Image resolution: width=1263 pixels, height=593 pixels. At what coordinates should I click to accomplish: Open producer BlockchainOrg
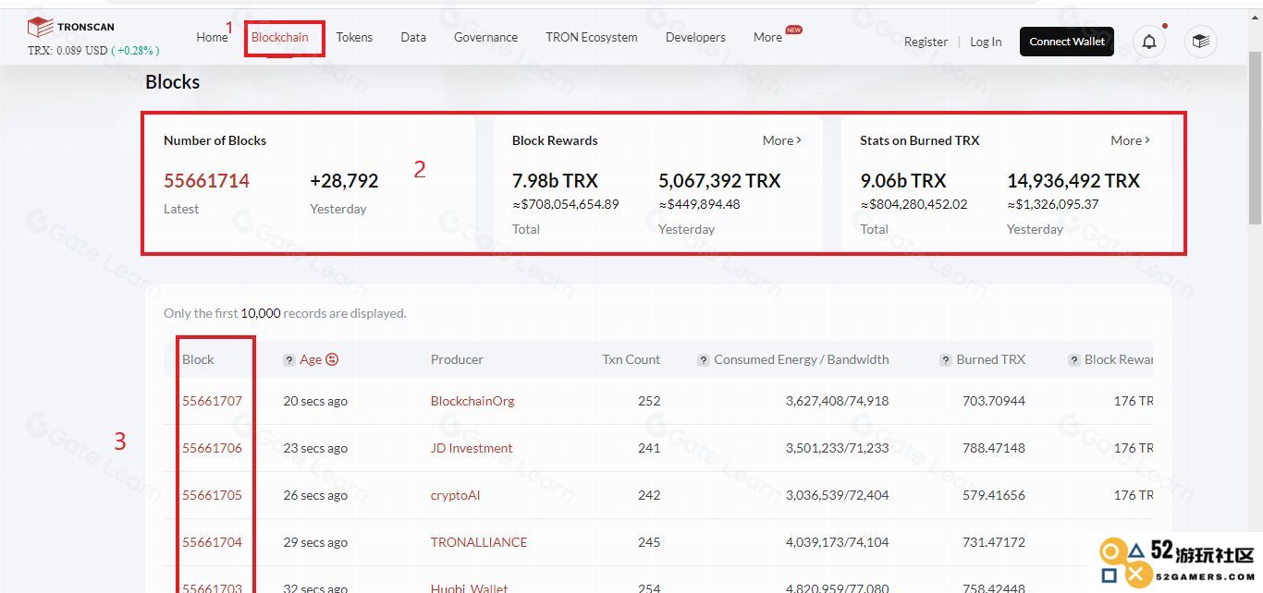[472, 401]
